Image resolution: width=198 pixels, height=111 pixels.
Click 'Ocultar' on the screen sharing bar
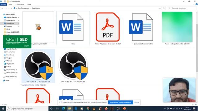pyautogui.click(x=137, y=102)
